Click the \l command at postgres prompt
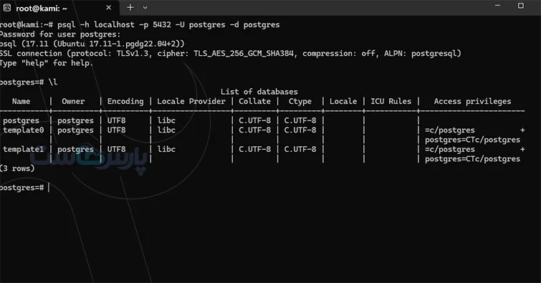541x283 pixels. click(53, 82)
